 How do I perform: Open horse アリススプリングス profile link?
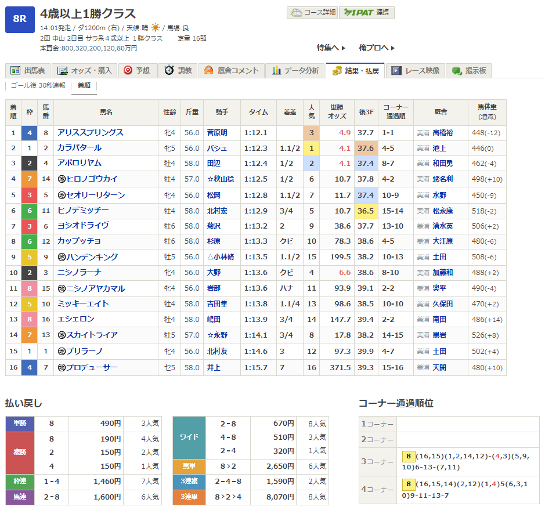point(90,133)
